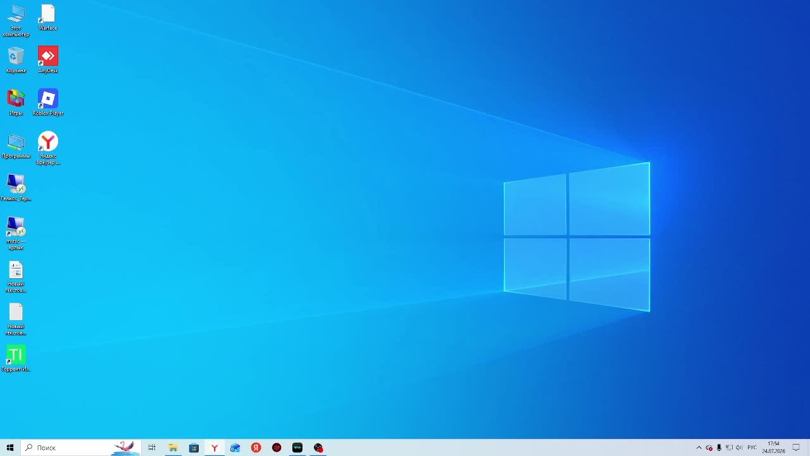
Task: Open the red Яндекс taskbar icon
Action: coord(256,448)
